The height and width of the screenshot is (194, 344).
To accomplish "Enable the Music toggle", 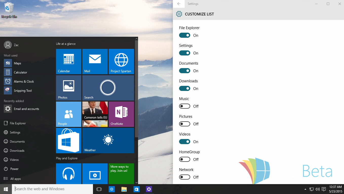I will click(x=185, y=106).
